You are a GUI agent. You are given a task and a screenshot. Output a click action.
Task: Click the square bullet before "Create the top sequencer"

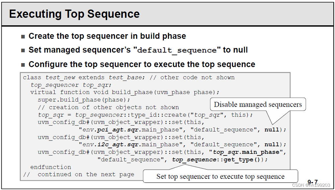tap(23, 36)
